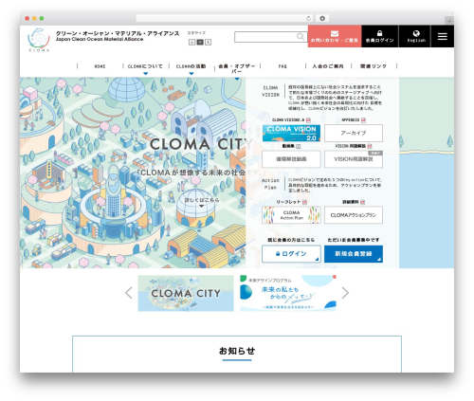Click the CLOMA logo in the header
Screen dimensions: 474x401
click(39, 40)
